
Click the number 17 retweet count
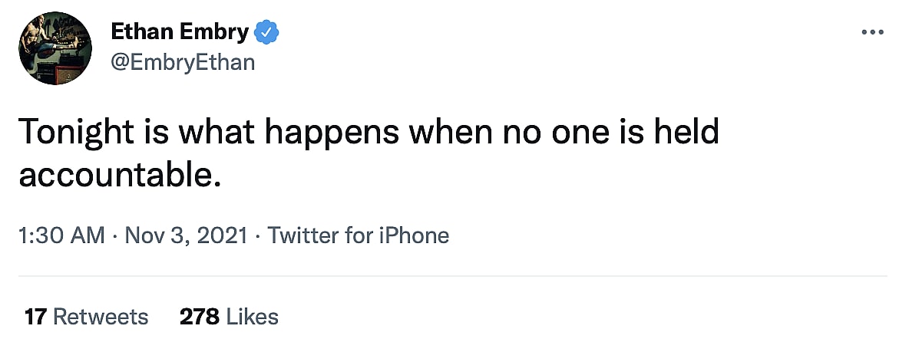click(x=36, y=316)
